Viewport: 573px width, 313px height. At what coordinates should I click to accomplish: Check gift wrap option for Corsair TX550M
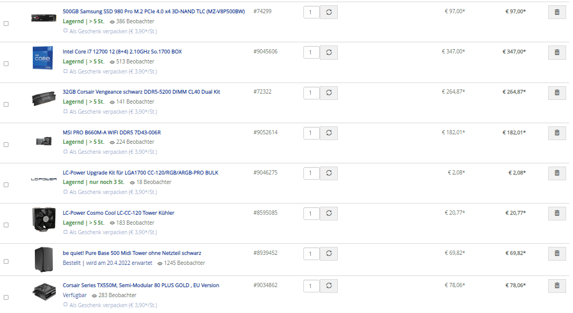66,305
